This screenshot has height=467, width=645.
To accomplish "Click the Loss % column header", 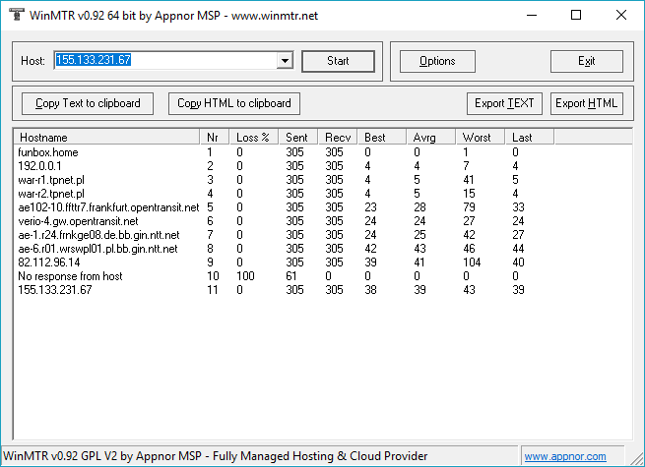I will tap(255, 137).
